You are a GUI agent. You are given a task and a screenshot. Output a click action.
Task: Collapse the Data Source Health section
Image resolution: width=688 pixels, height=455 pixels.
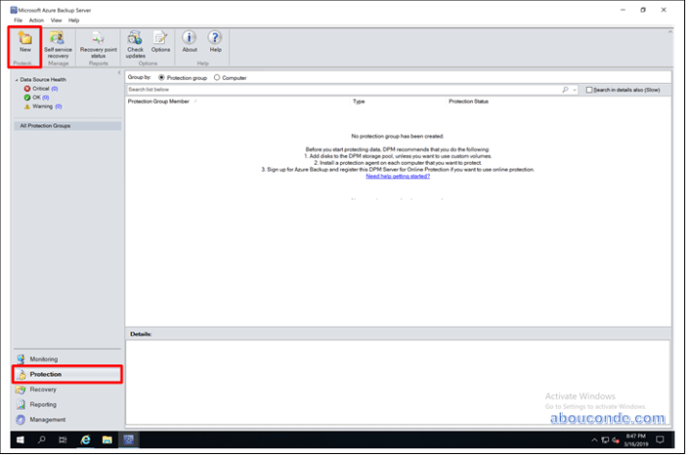coord(16,80)
